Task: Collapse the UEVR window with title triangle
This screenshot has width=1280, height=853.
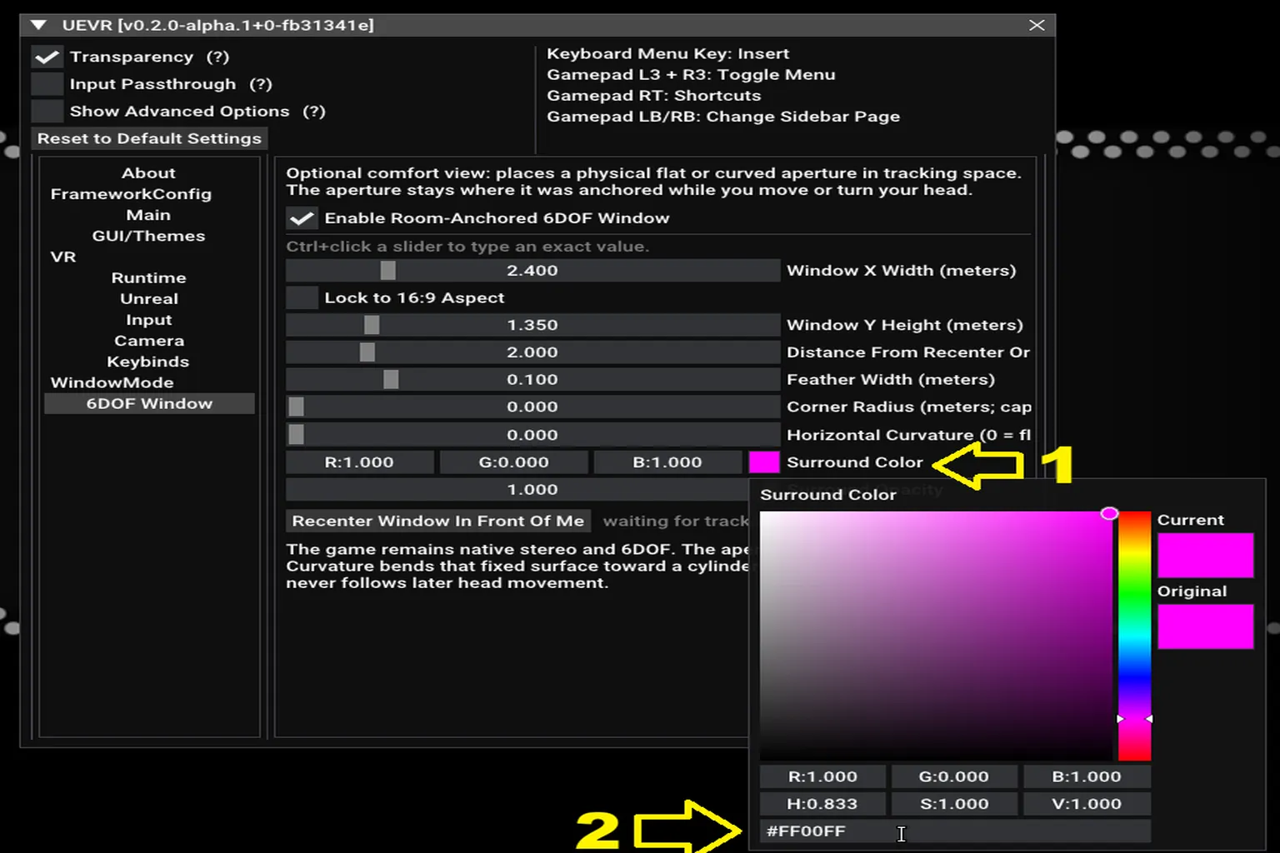Action: (38, 25)
